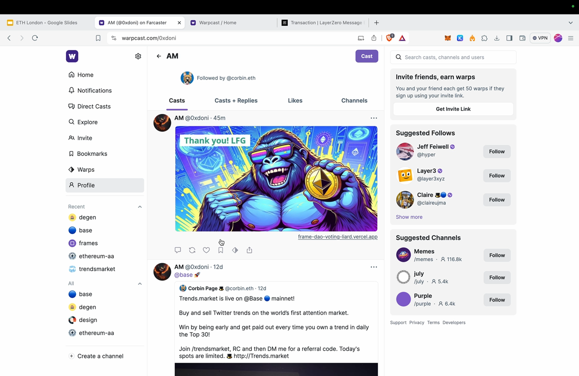This screenshot has width=579, height=376.
Task: Click the Search casts input field
Action: tap(453, 57)
